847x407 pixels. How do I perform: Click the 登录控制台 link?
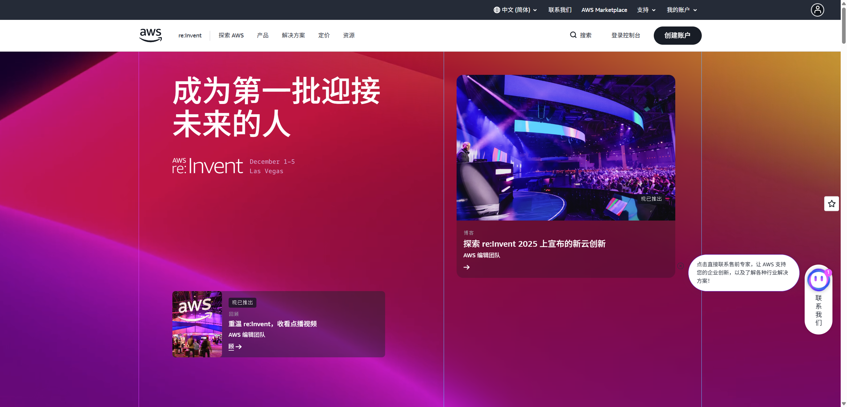[625, 35]
